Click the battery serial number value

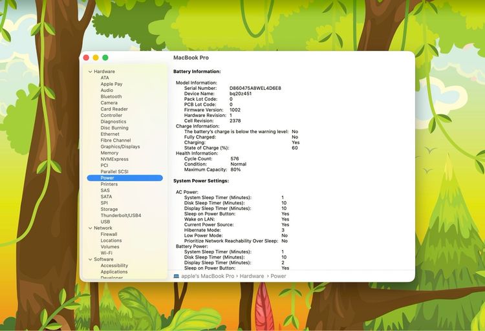(255, 88)
